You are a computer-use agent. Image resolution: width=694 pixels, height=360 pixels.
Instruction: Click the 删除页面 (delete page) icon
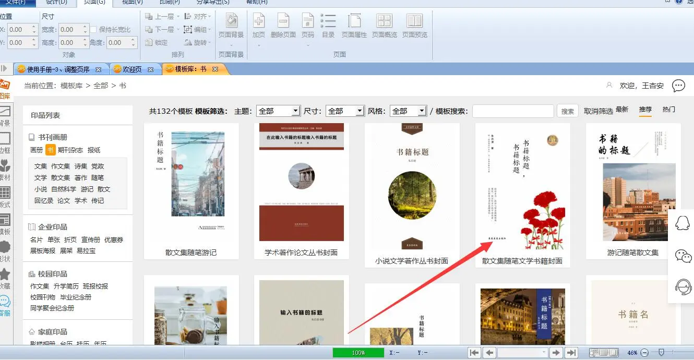[283, 21]
